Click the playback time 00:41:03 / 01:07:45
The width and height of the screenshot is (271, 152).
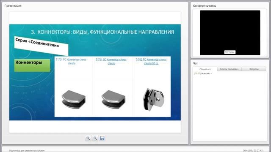click(x=253, y=151)
